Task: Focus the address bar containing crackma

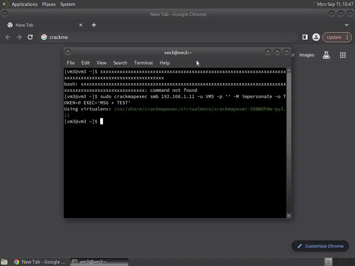Action: click(167, 37)
